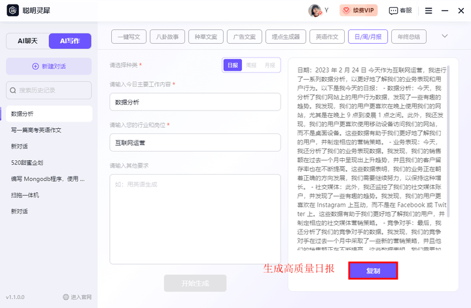
Task: Select the 周报 report type
Action: tap(251, 65)
